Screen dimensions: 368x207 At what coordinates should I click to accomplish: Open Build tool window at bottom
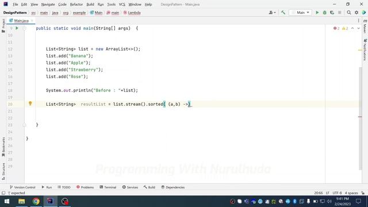(x=149, y=187)
